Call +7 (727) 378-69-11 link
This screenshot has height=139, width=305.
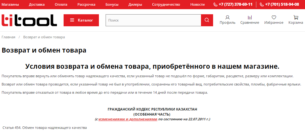(236, 4)
